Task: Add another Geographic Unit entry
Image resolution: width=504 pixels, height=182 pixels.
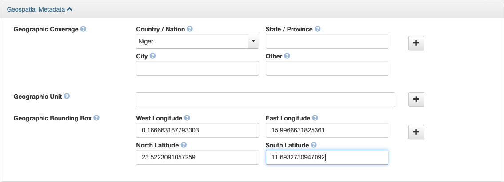Action: click(416, 99)
